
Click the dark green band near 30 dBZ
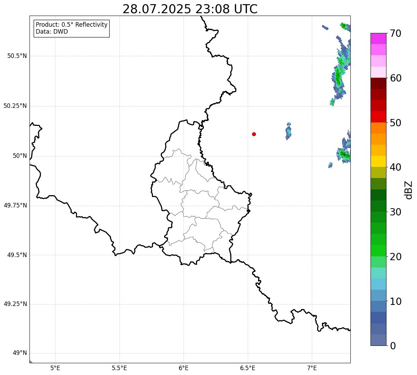coord(378,206)
